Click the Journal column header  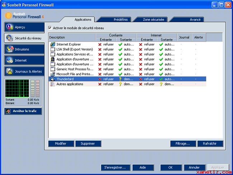pos(184,37)
